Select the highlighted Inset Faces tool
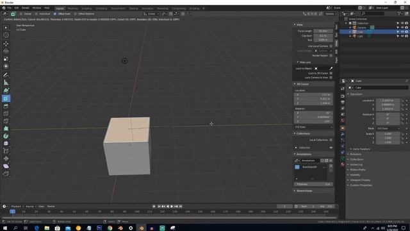 (6, 98)
